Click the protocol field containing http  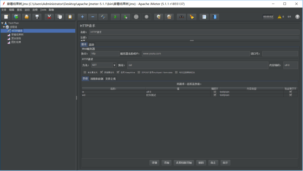click(105, 54)
